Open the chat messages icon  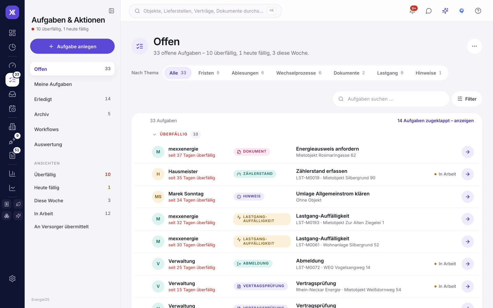(429, 11)
